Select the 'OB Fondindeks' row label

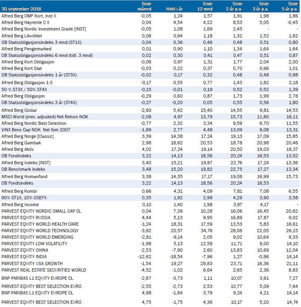16,156
